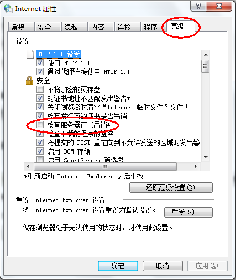Click the scroll down arrow in settings list
This screenshot has width=236, height=280.
tap(206, 157)
